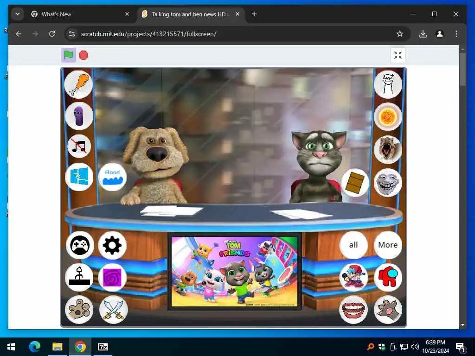Screen dimensions: 475x356
Task: Open 7-Zip from the taskbar
Action: pyautogui.click(x=103, y=347)
